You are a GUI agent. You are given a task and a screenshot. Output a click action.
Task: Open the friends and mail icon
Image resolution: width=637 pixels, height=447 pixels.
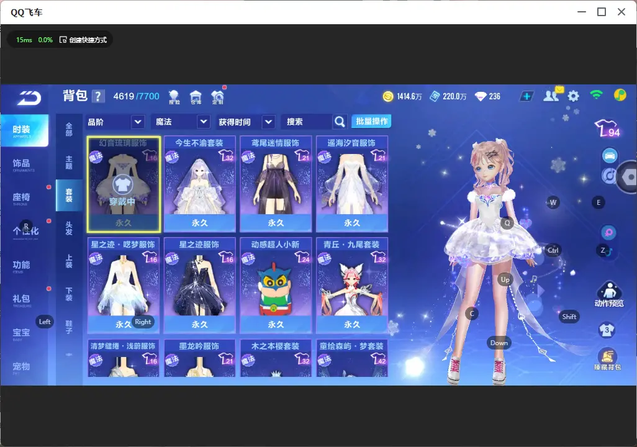tap(553, 96)
